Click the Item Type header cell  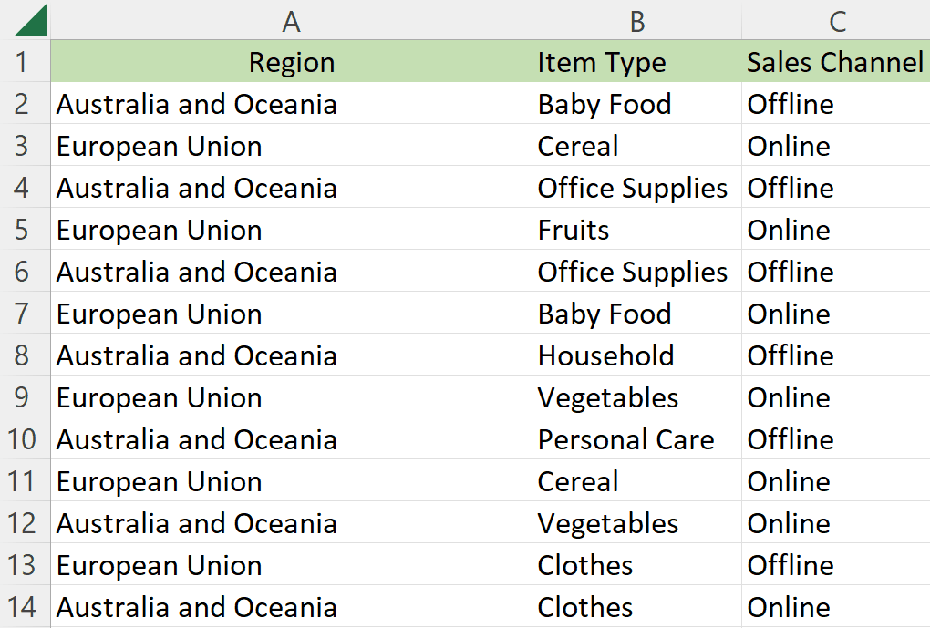coord(637,61)
